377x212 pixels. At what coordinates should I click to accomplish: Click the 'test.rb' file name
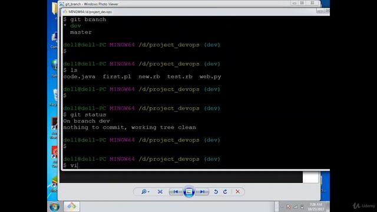180,77
